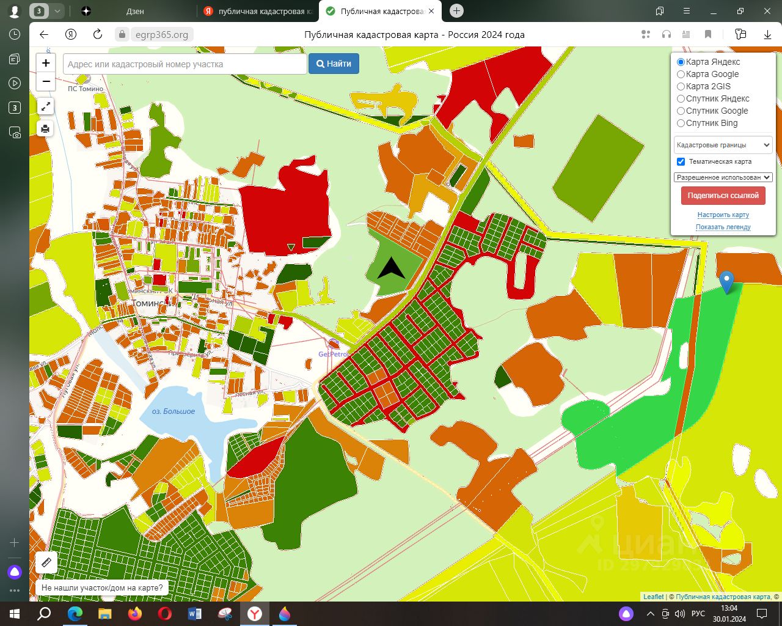
Task: Click the blue location marker pin
Action: 726,282
